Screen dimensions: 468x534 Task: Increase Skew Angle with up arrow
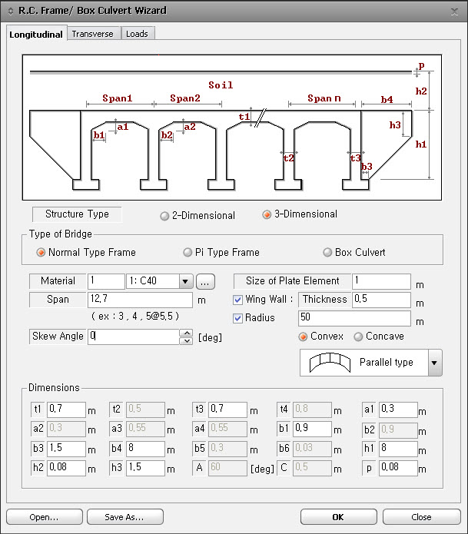pyautogui.click(x=185, y=333)
